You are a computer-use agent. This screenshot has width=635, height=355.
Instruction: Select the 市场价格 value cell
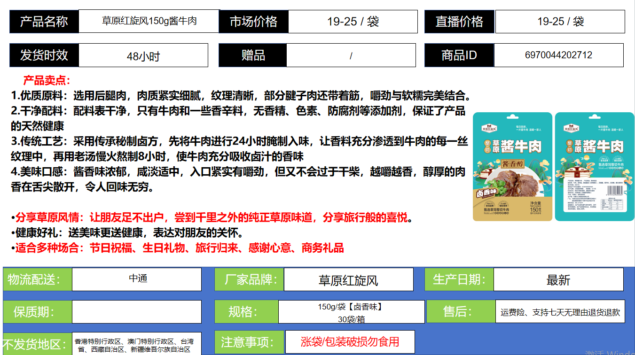[353, 22]
